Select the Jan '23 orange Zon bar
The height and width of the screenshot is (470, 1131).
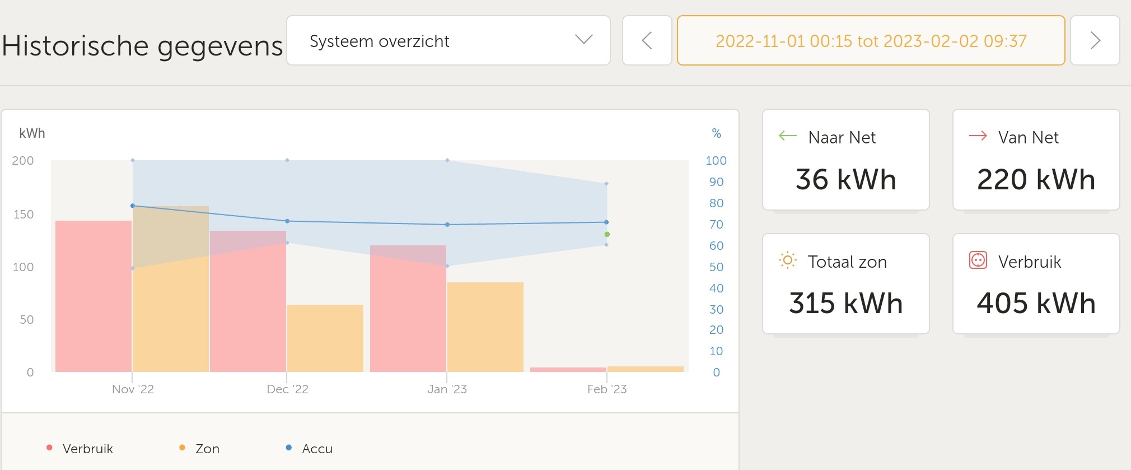click(485, 327)
